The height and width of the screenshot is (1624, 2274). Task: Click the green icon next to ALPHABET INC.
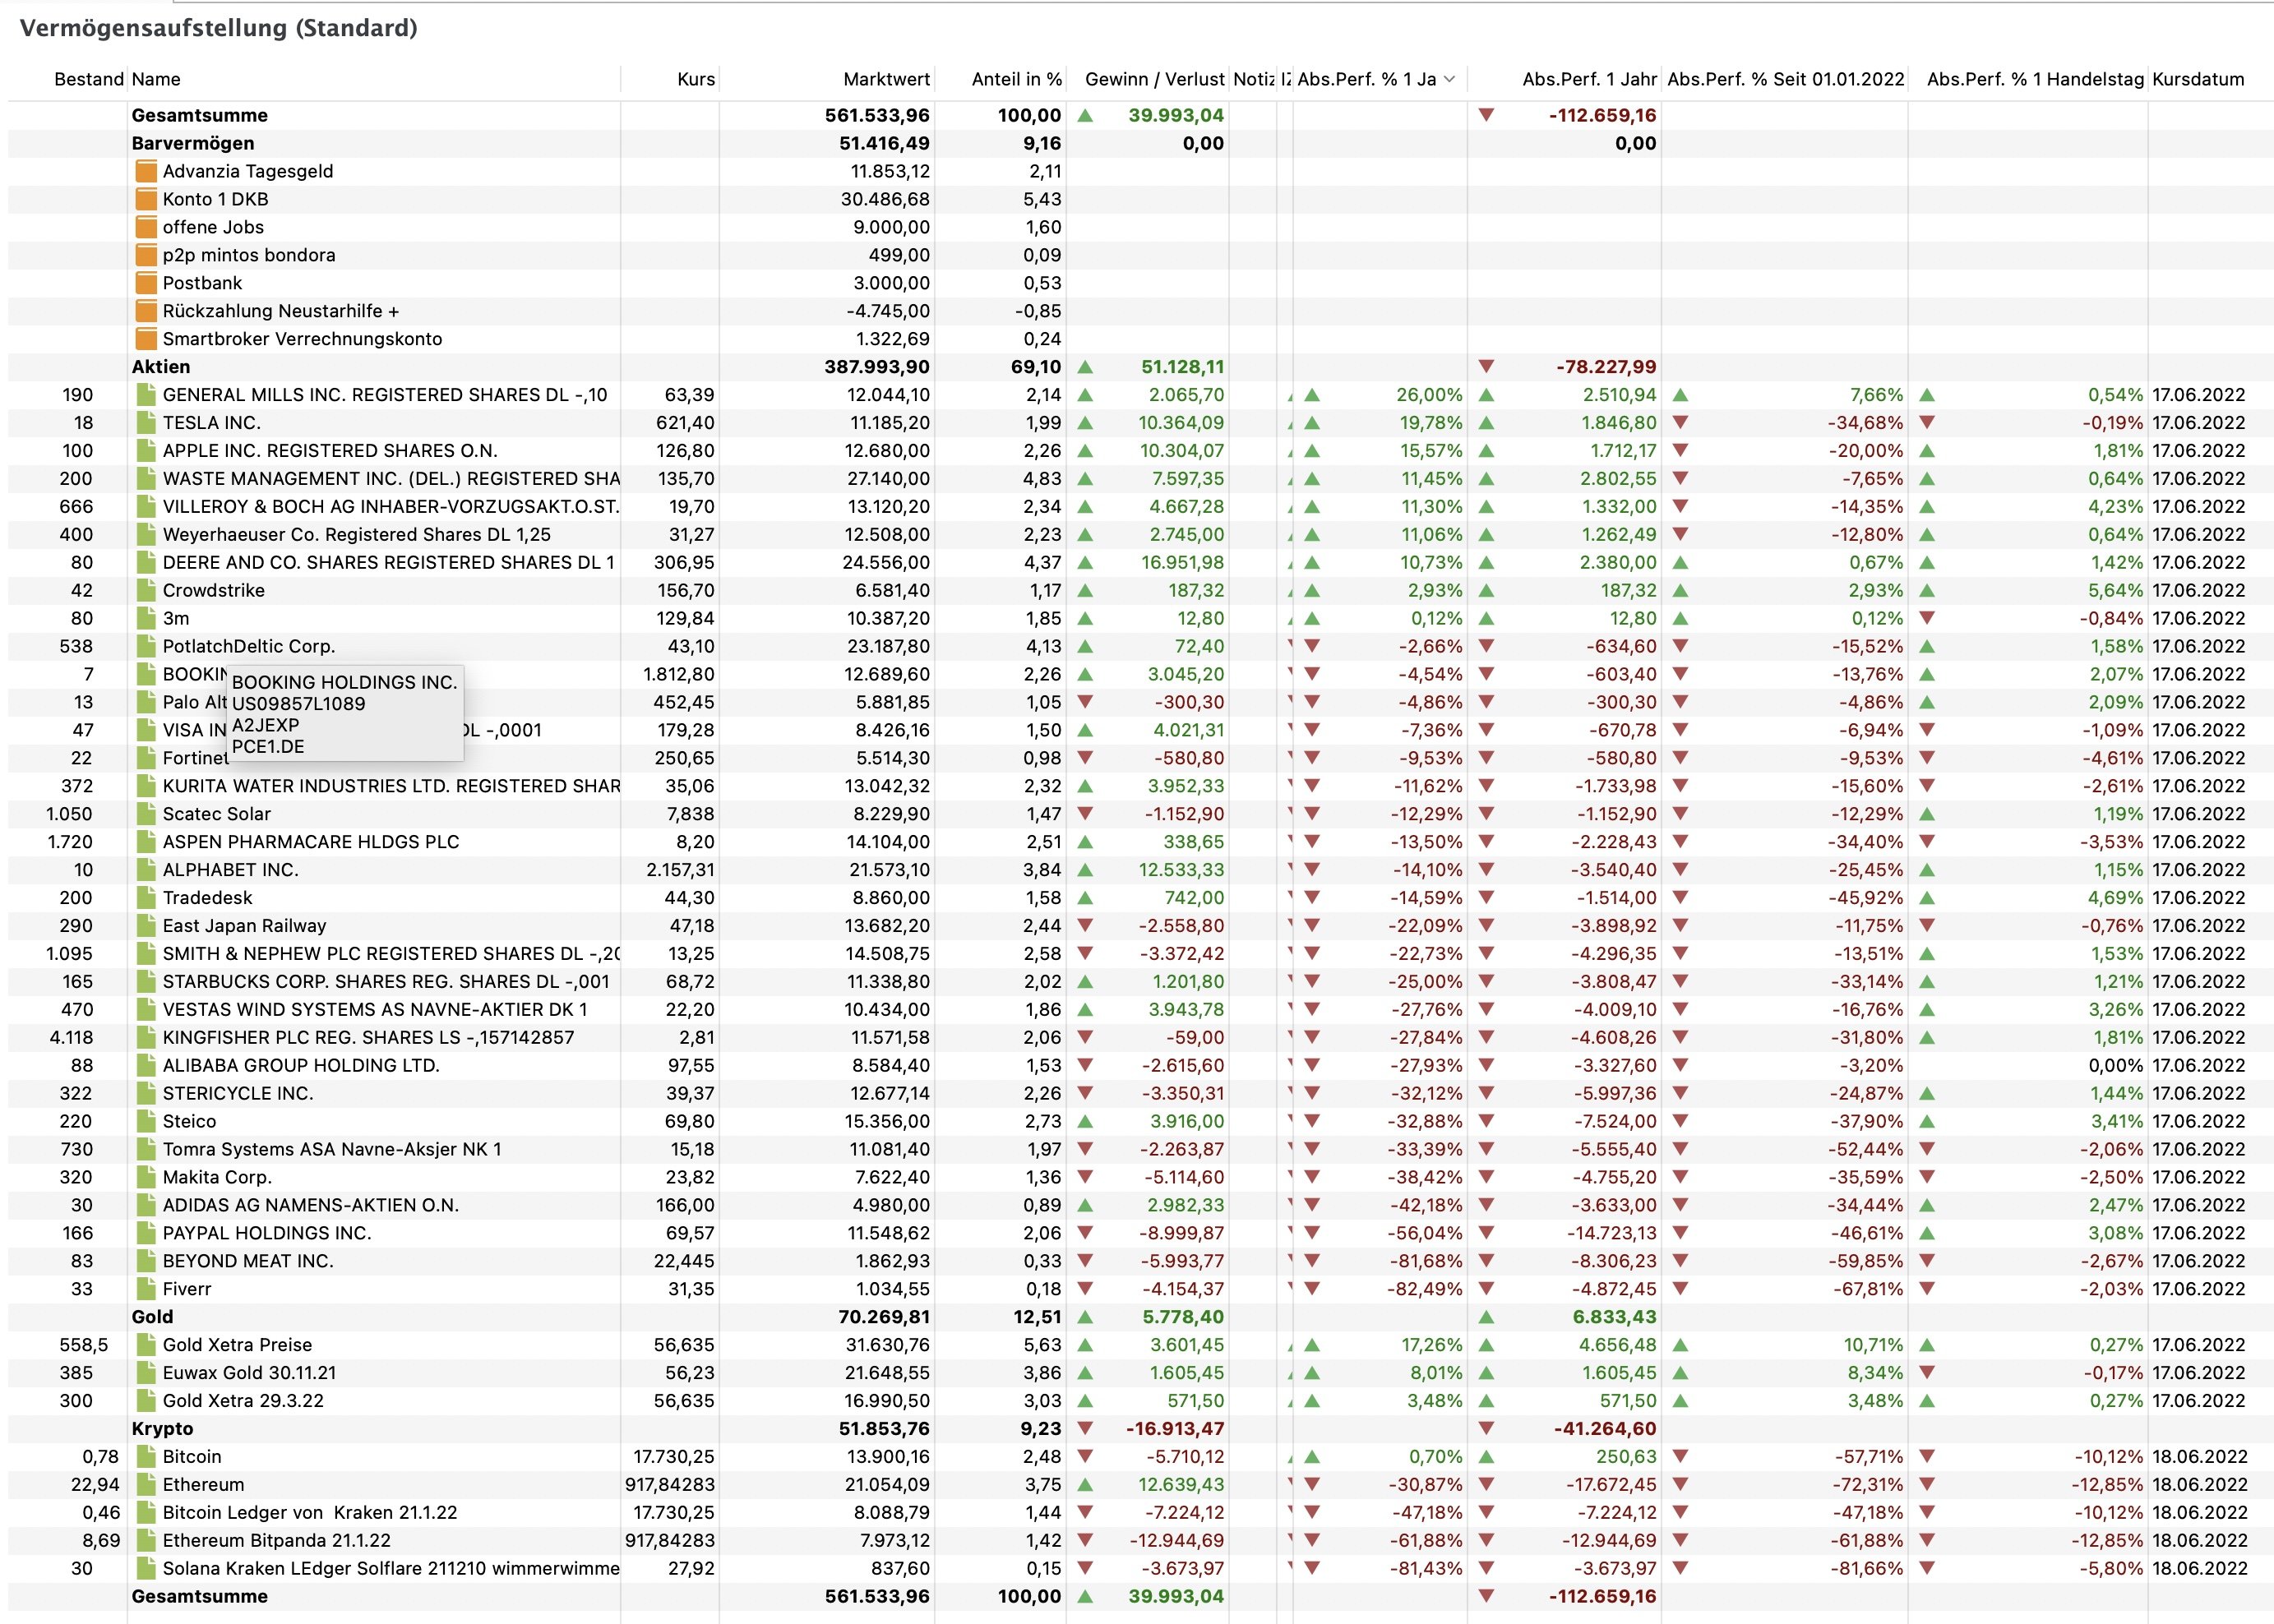[x=146, y=870]
